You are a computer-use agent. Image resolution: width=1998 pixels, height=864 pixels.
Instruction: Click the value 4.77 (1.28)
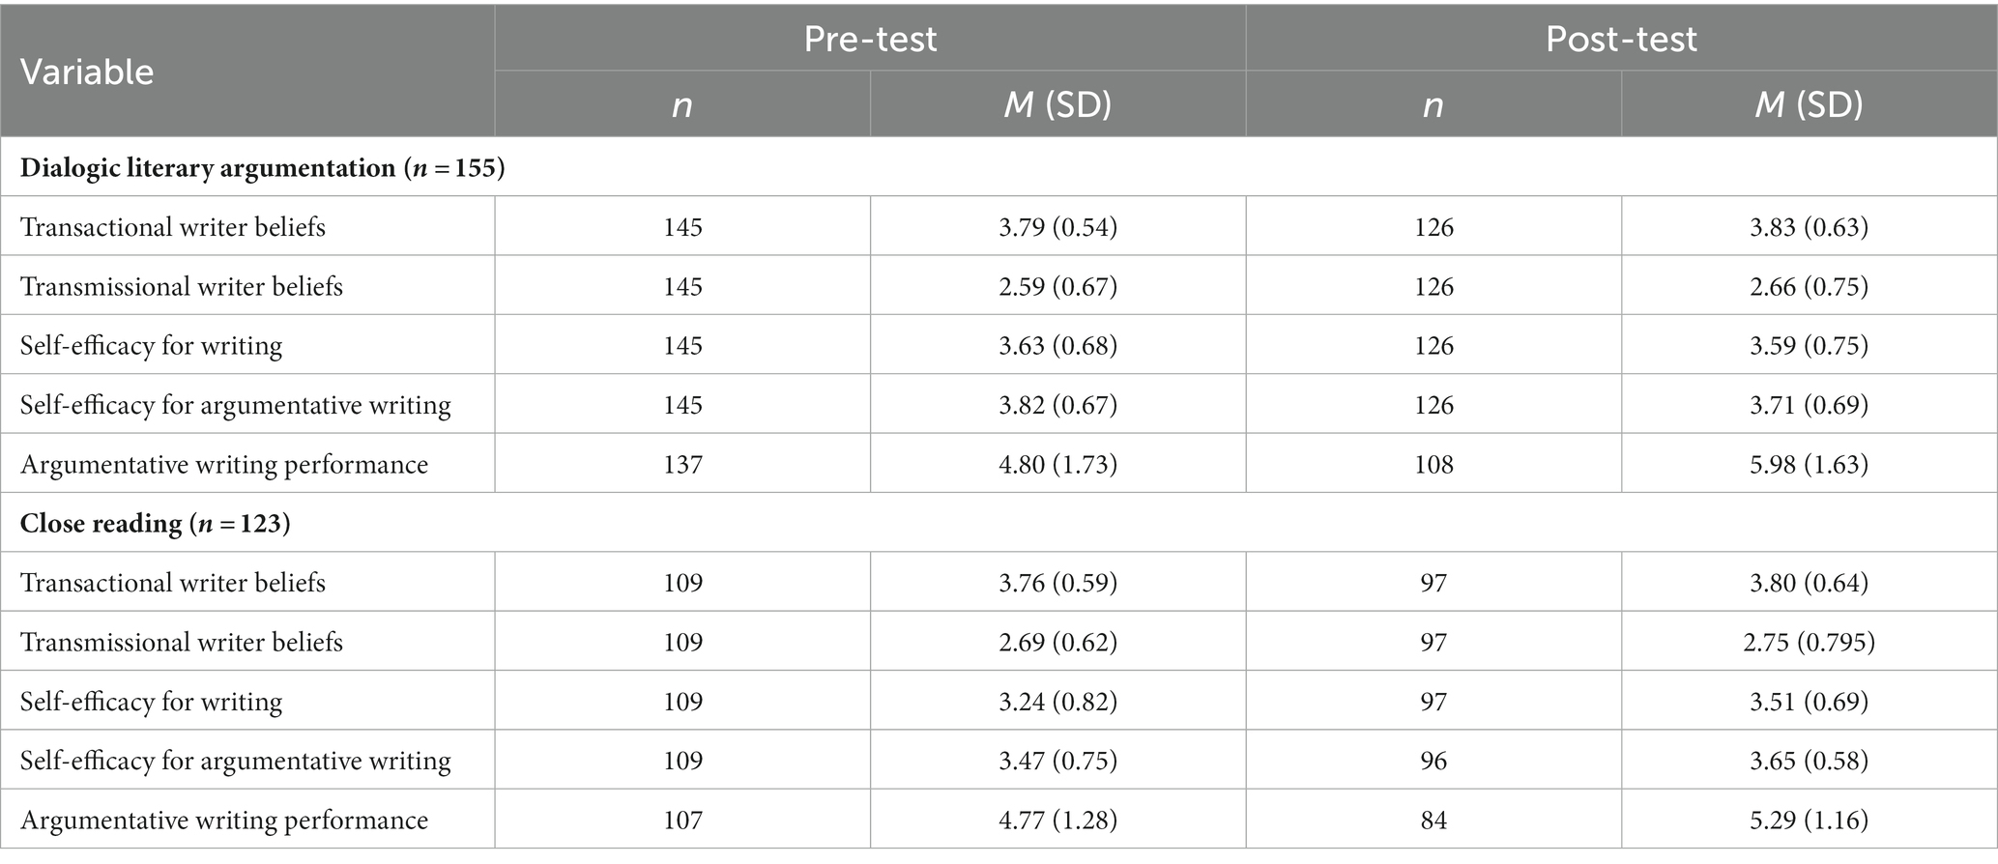[1057, 820]
